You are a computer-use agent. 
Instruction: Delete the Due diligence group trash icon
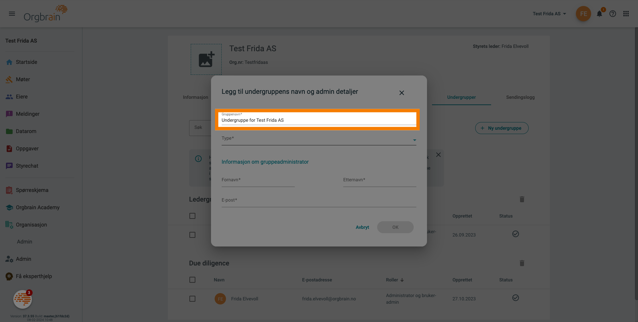click(x=522, y=263)
